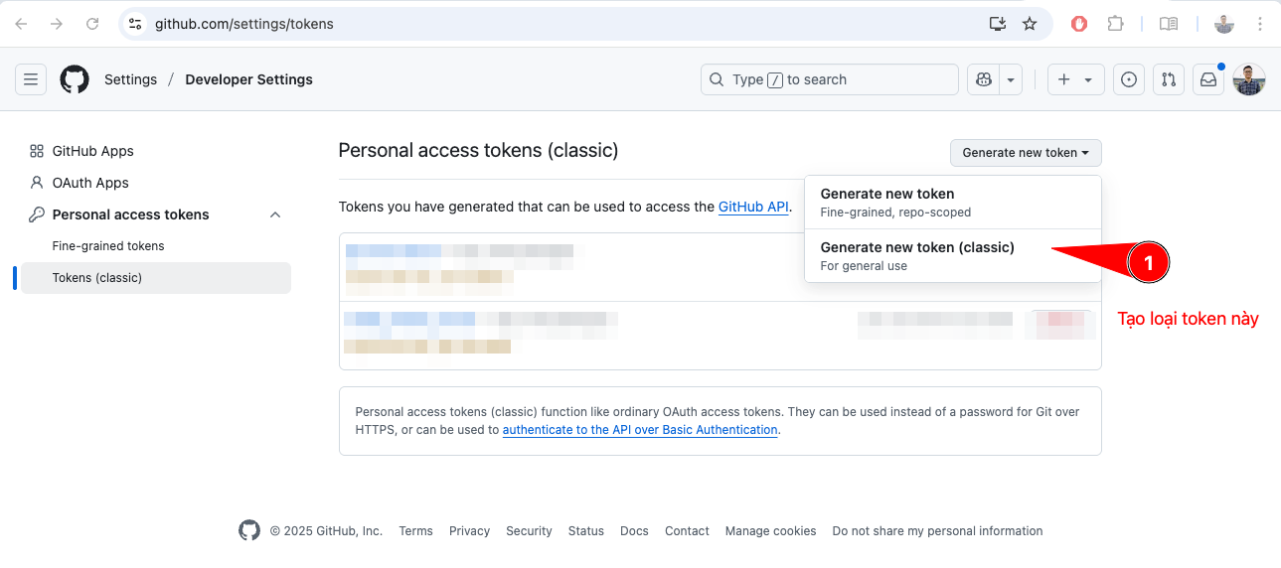Bookmark this page with the star icon
Screen dimensions: 1281x568
click(x=1030, y=24)
